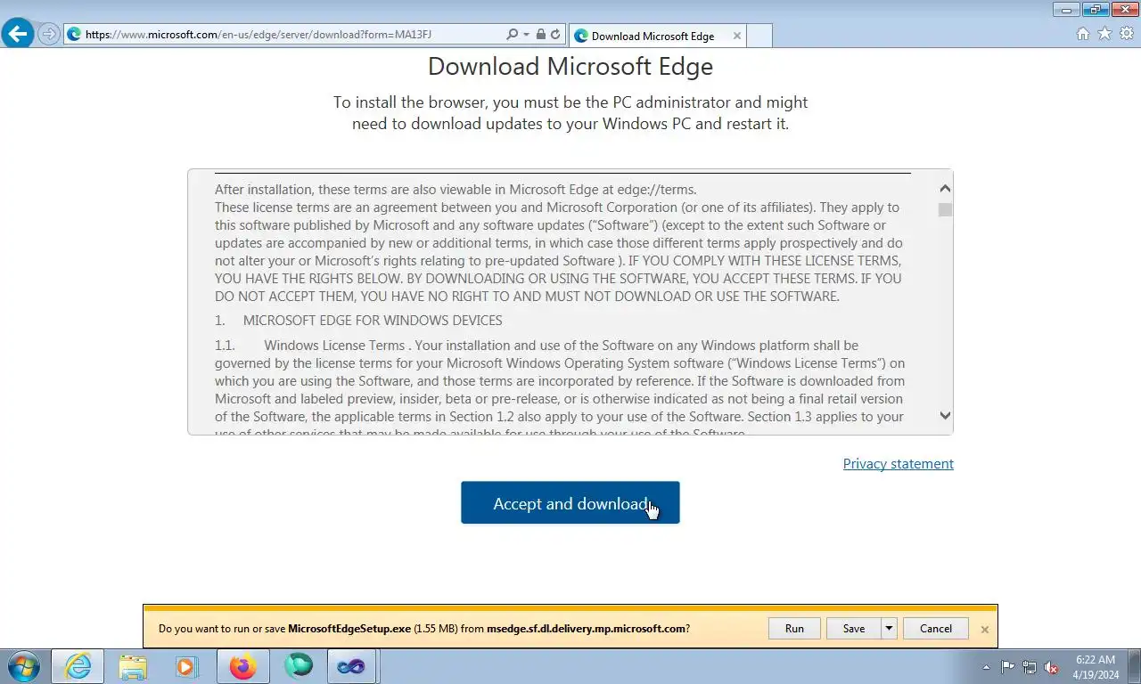Open Firefox from the taskbar
This screenshot has height=684, width=1141.
[x=242, y=666]
